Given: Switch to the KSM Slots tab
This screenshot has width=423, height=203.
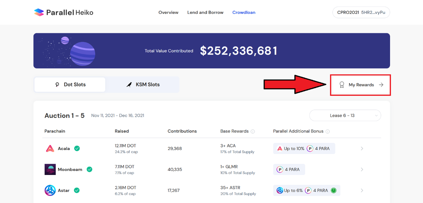Looking at the screenshot, I should 143,85.
